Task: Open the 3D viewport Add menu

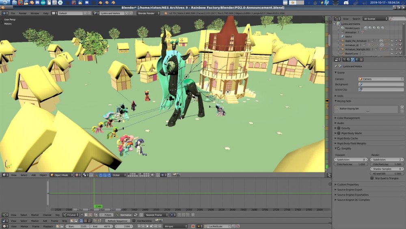Action: (33, 175)
